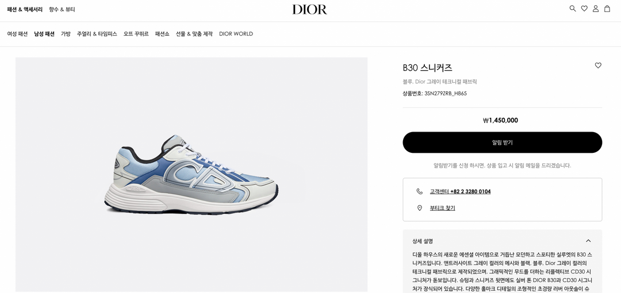The width and height of the screenshot is (621, 293).
Task: Open the 여성 패션 menu
Action: [x=17, y=34]
